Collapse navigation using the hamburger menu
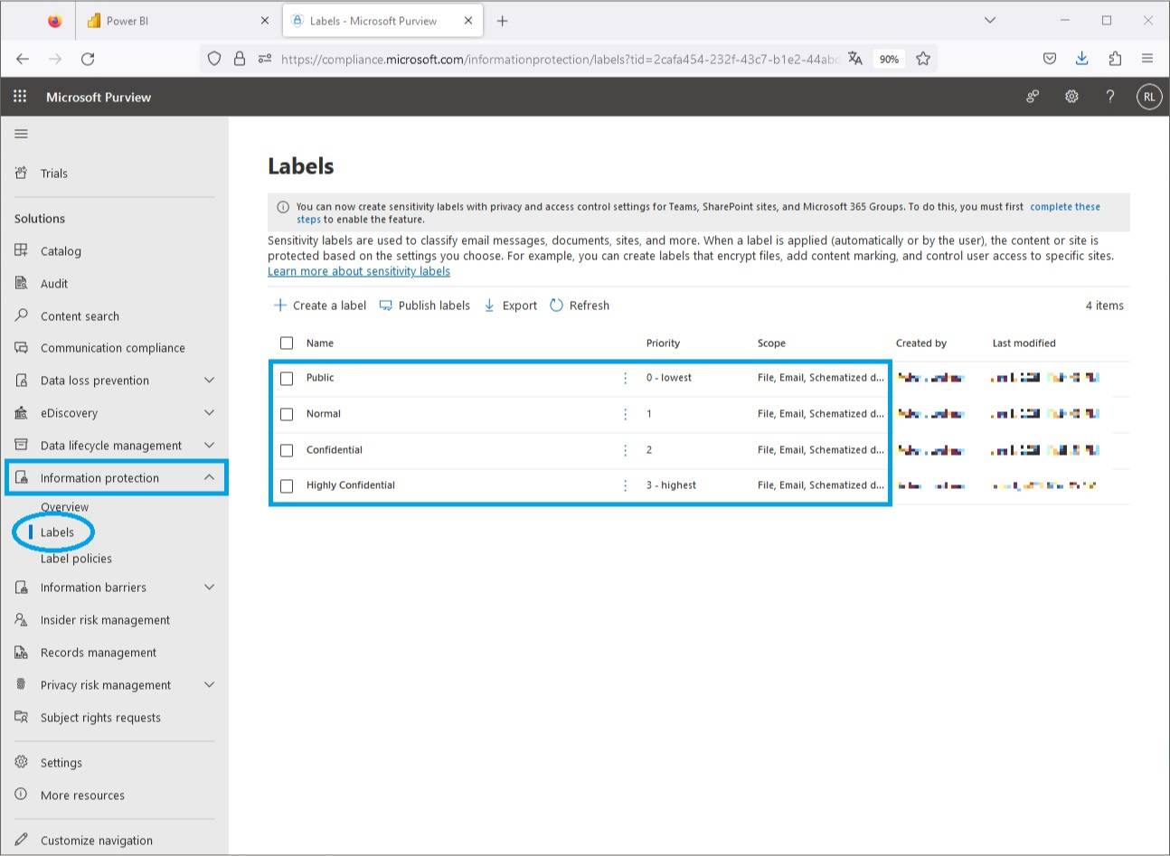1170x856 pixels. pyautogui.click(x=20, y=133)
